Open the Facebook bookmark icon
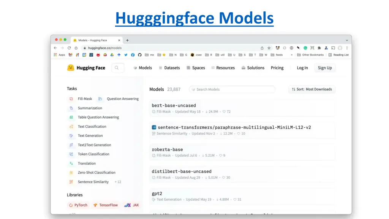The height and width of the screenshot is (219, 389). pos(133,55)
